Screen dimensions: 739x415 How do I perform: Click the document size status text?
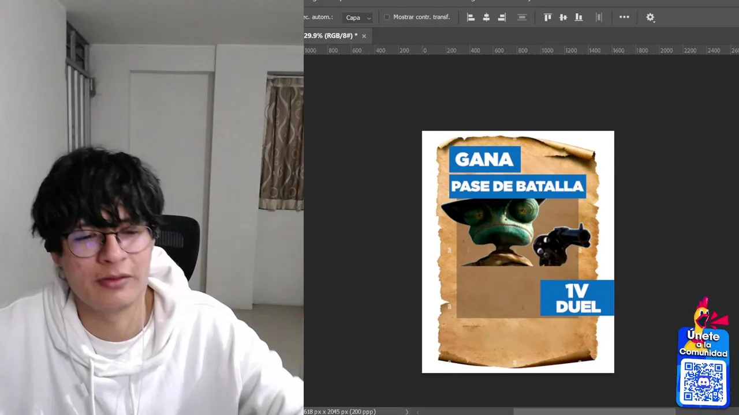[339, 412]
